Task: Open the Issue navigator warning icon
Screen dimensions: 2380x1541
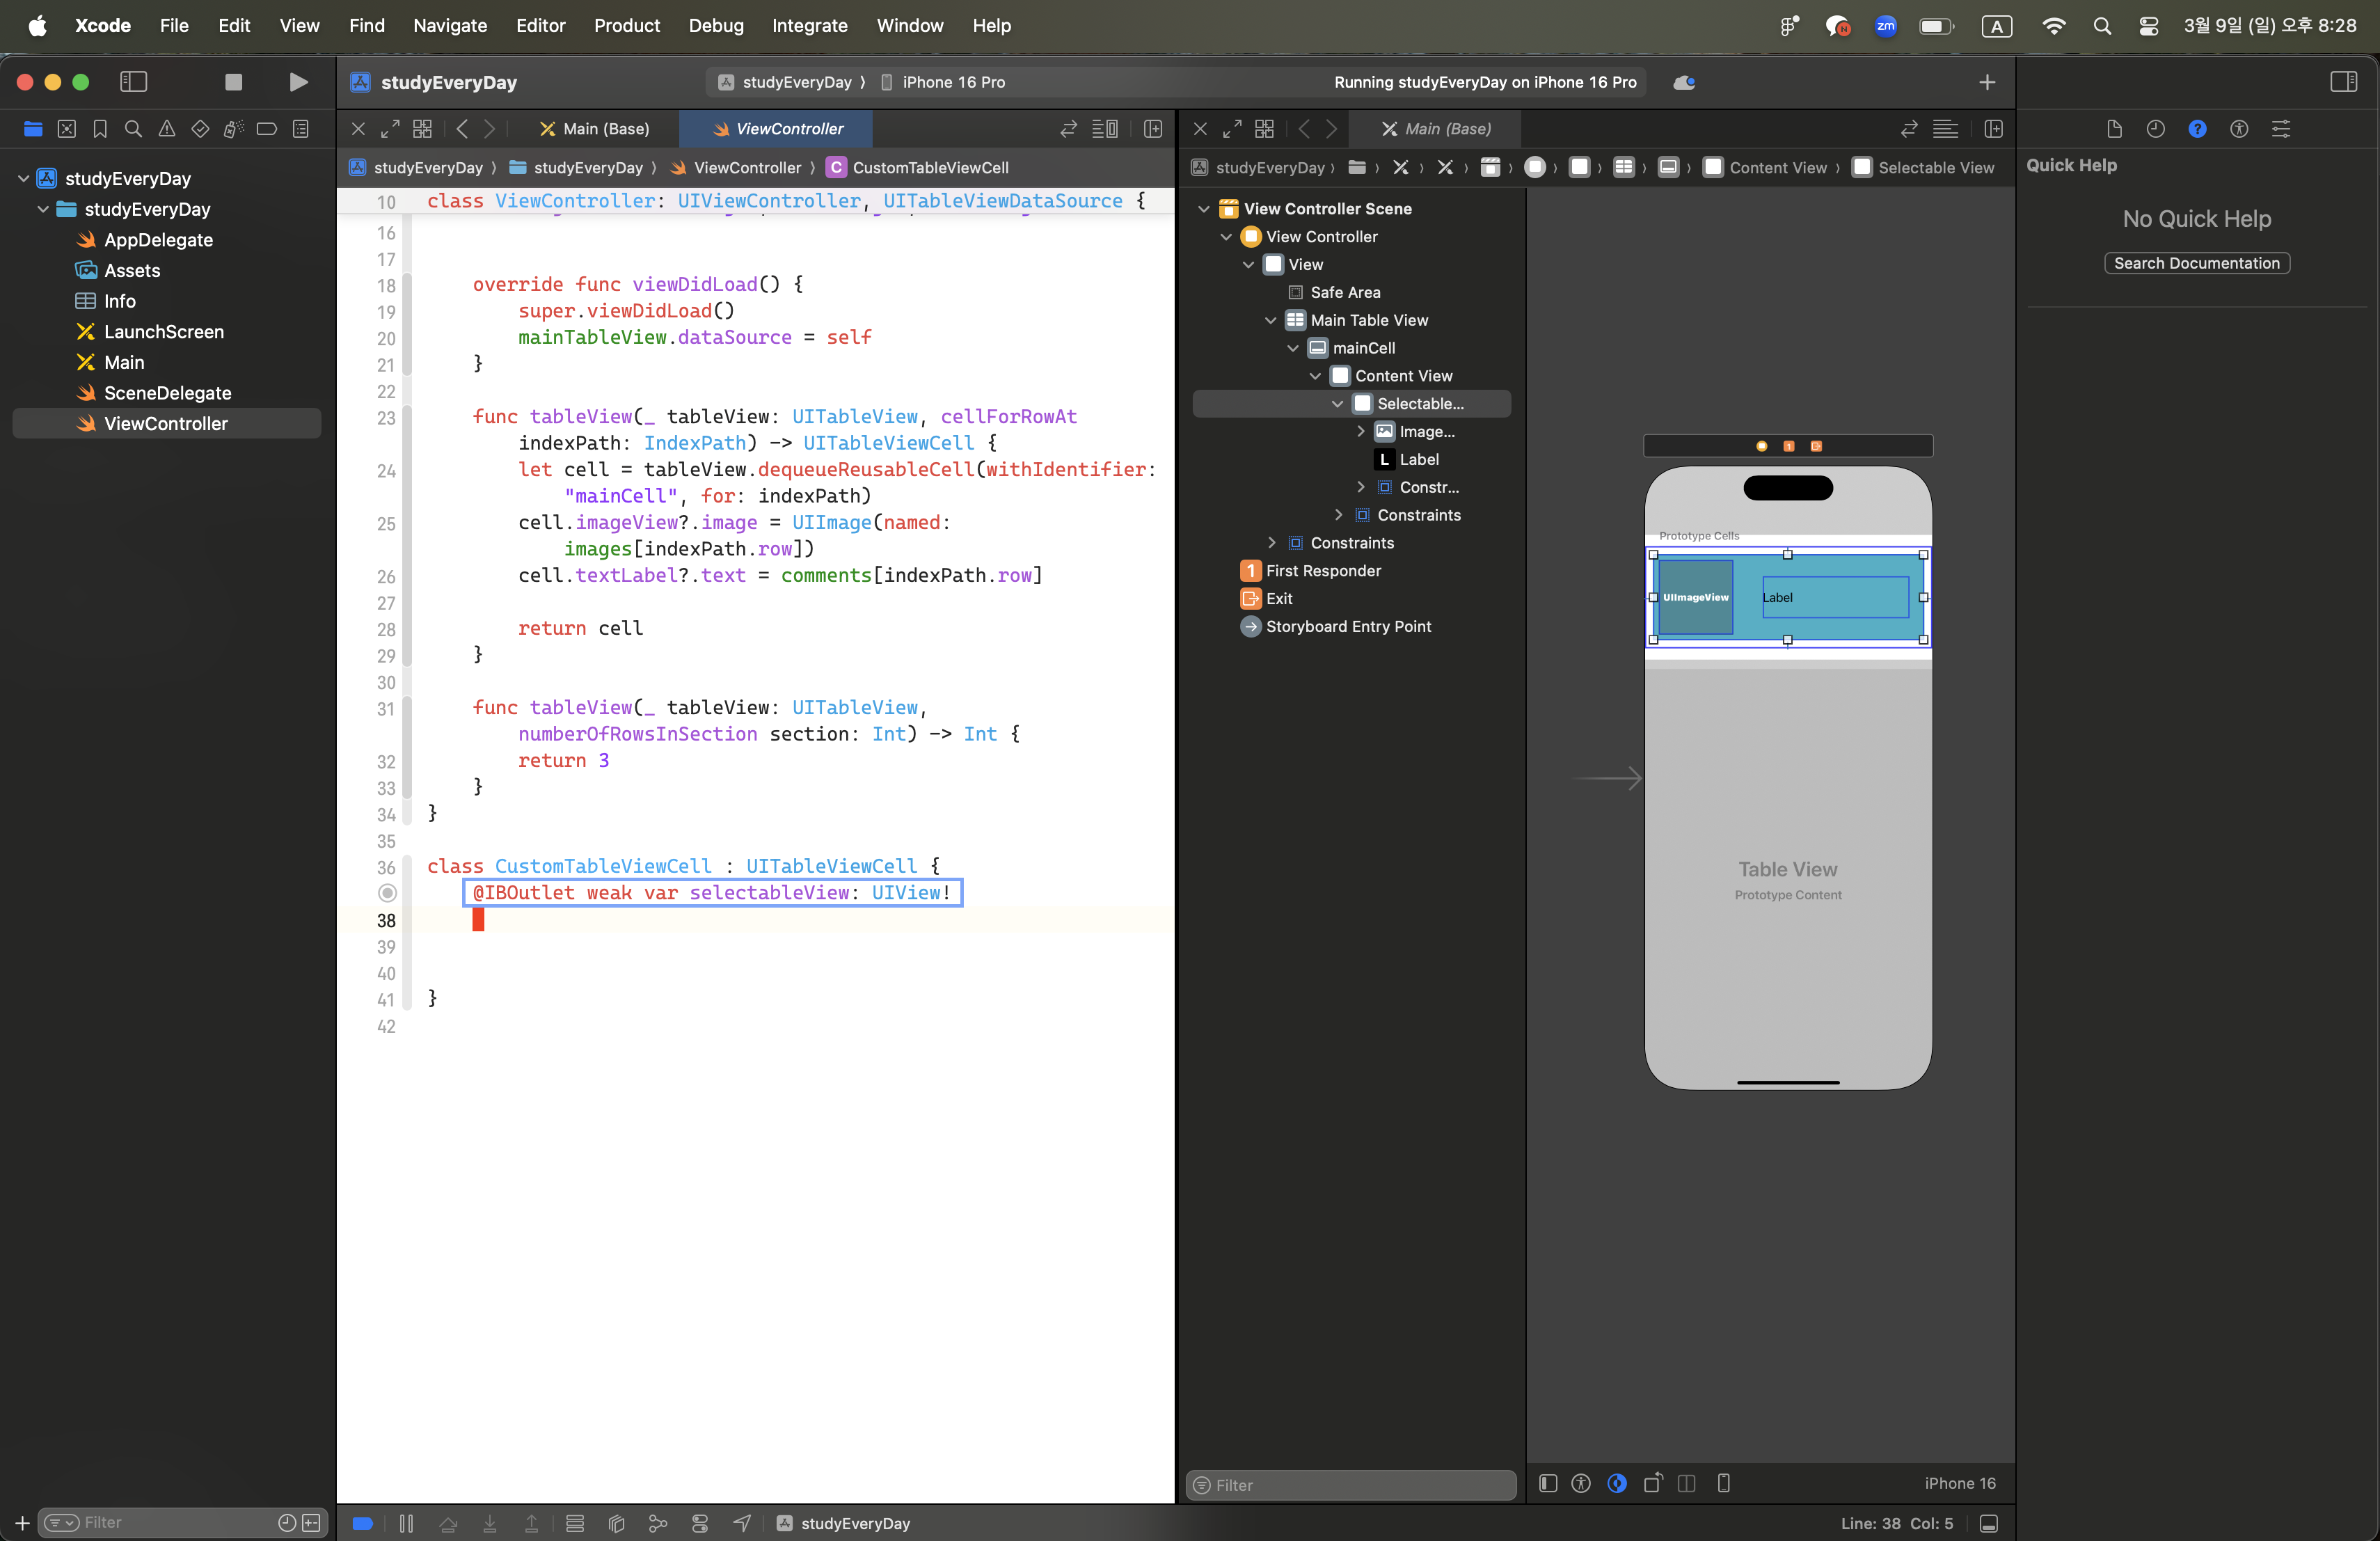Action: click(167, 129)
